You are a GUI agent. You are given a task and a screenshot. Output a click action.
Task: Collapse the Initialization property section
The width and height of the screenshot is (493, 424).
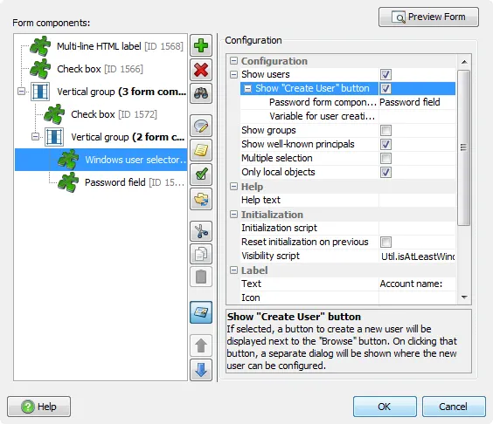(233, 215)
